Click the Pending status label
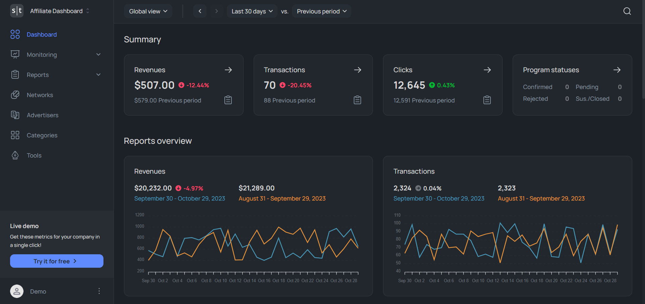This screenshot has width=645, height=304. click(x=587, y=87)
